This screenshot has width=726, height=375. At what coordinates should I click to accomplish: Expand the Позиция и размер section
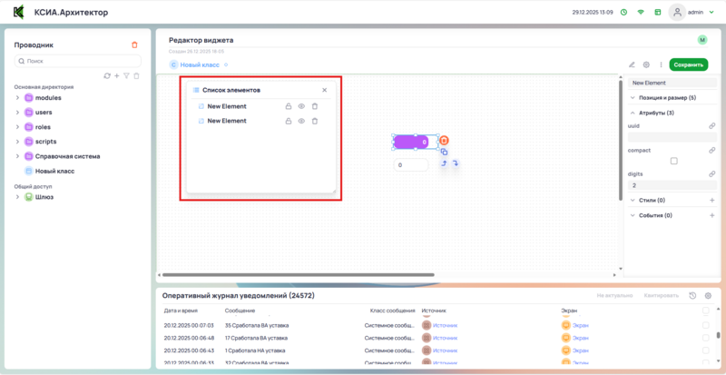coord(633,97)
